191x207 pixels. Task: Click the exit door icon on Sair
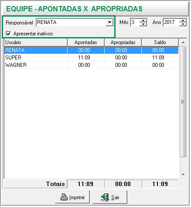tap(105, 197)
